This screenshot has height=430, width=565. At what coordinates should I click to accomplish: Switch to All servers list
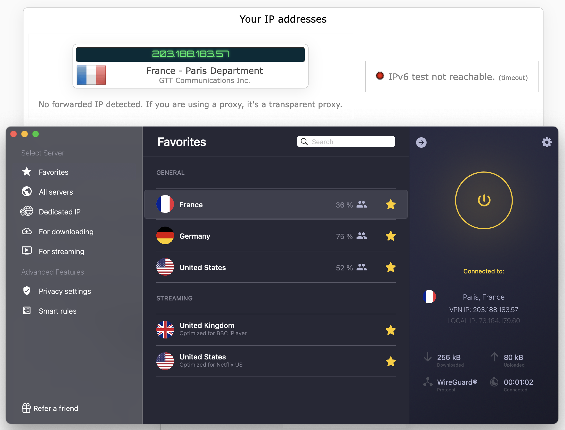pos(56,192)
